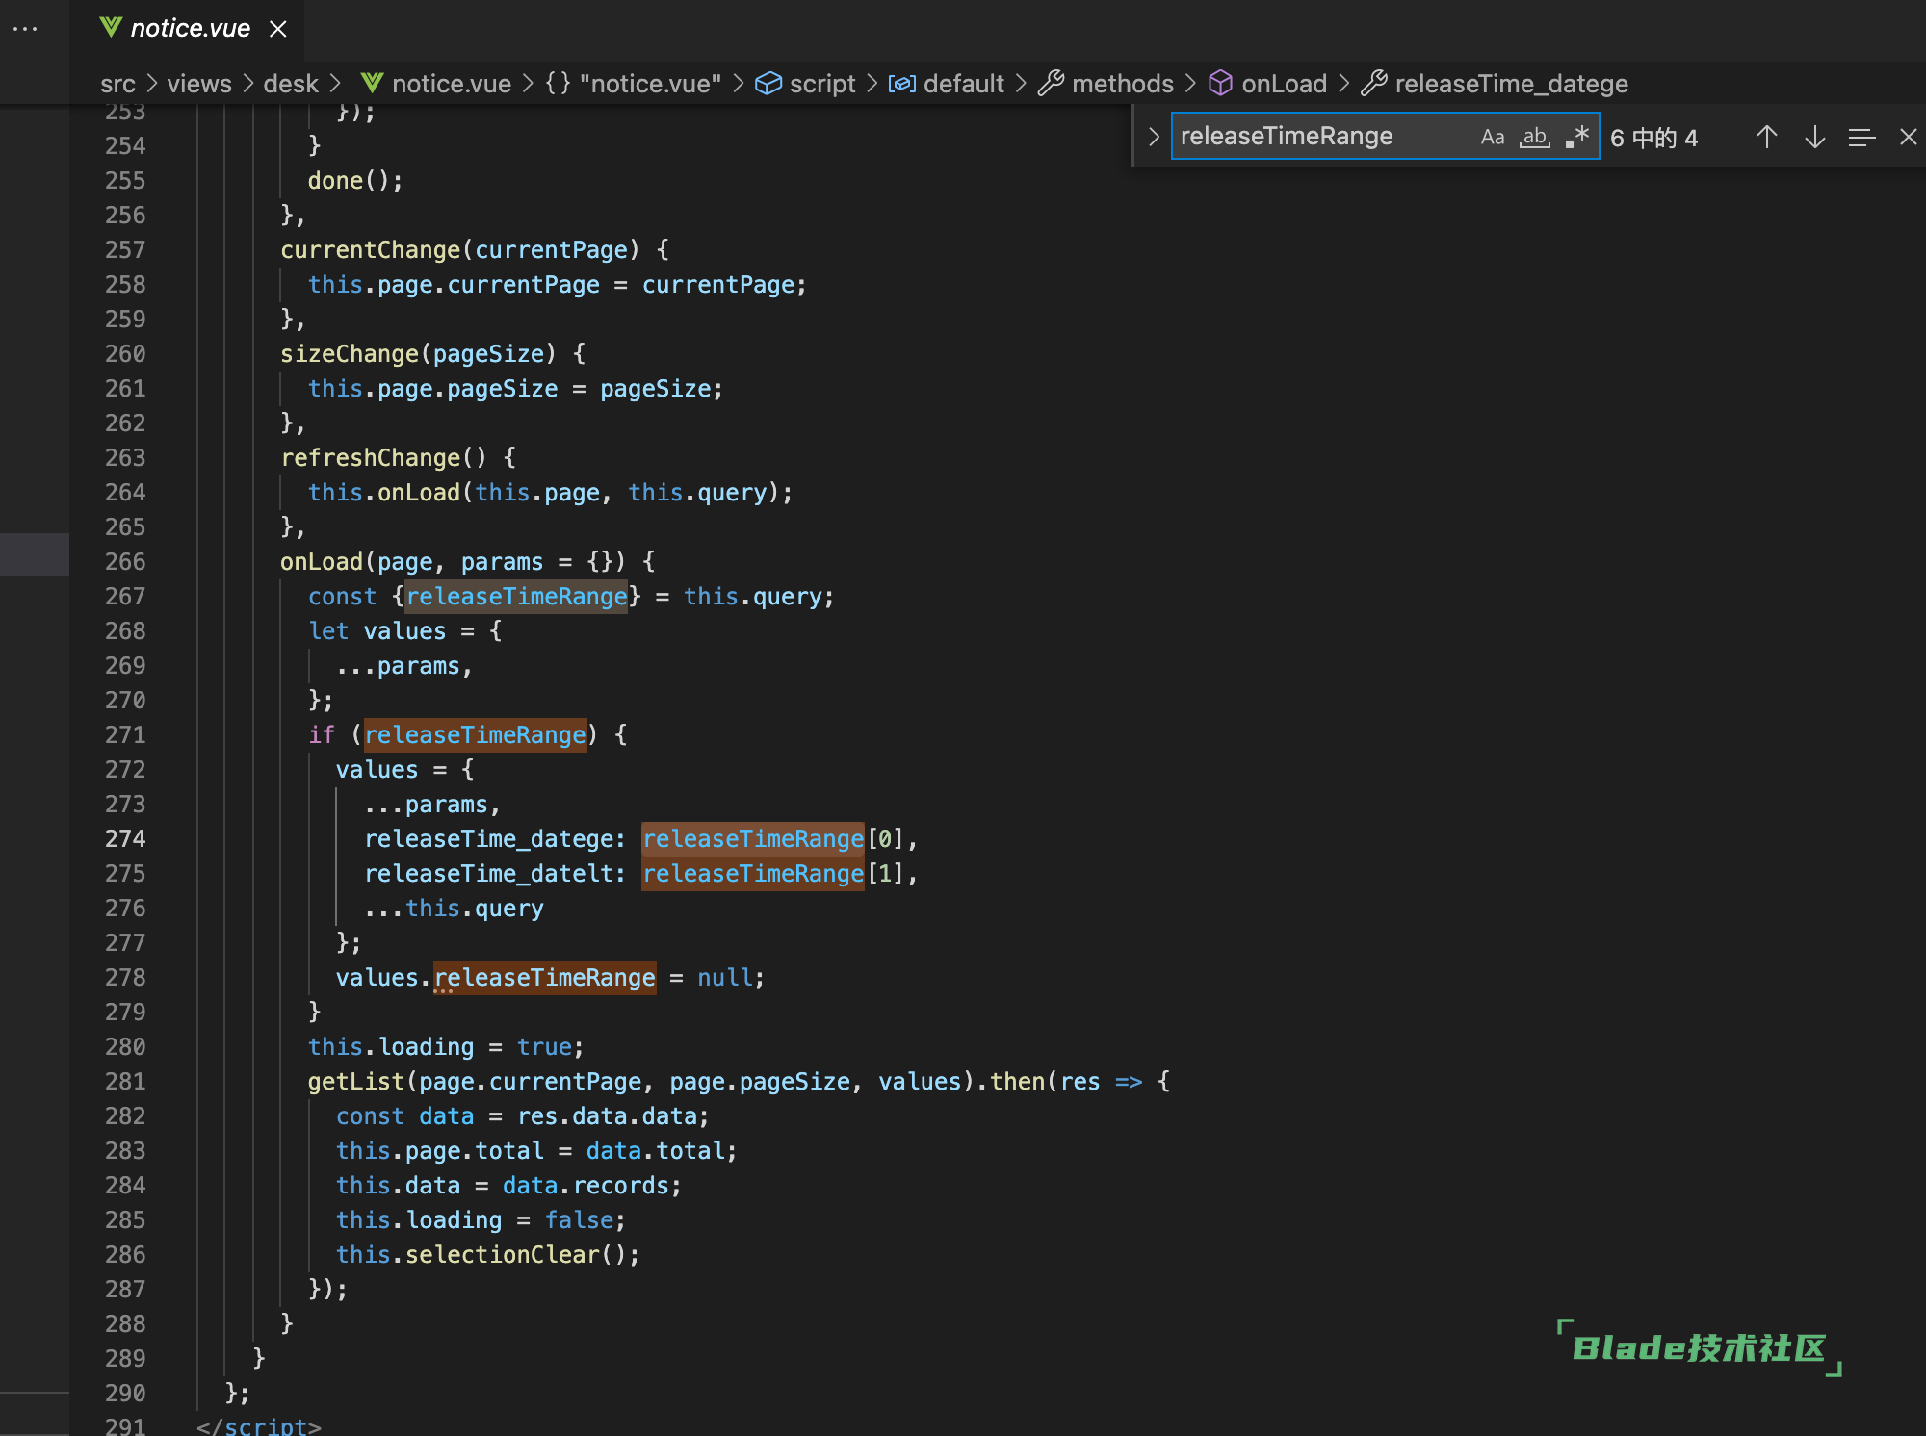Click line number 281
This screenshot has width=1926, height=1436.
(125, 1081)
